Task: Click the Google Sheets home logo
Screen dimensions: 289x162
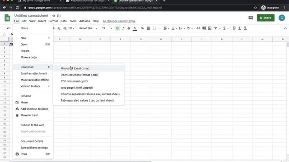Action: [7, 18]
